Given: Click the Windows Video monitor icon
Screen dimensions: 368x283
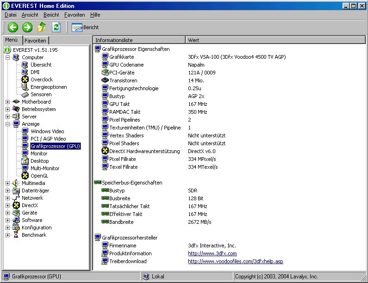Looking at the screenshot, I should coord(25,131).
